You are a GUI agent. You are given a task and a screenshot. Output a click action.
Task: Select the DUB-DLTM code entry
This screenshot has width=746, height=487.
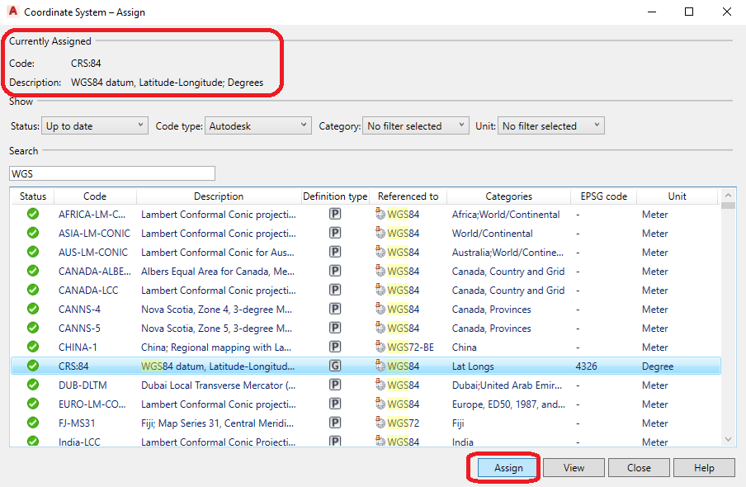tap(83, 385)
